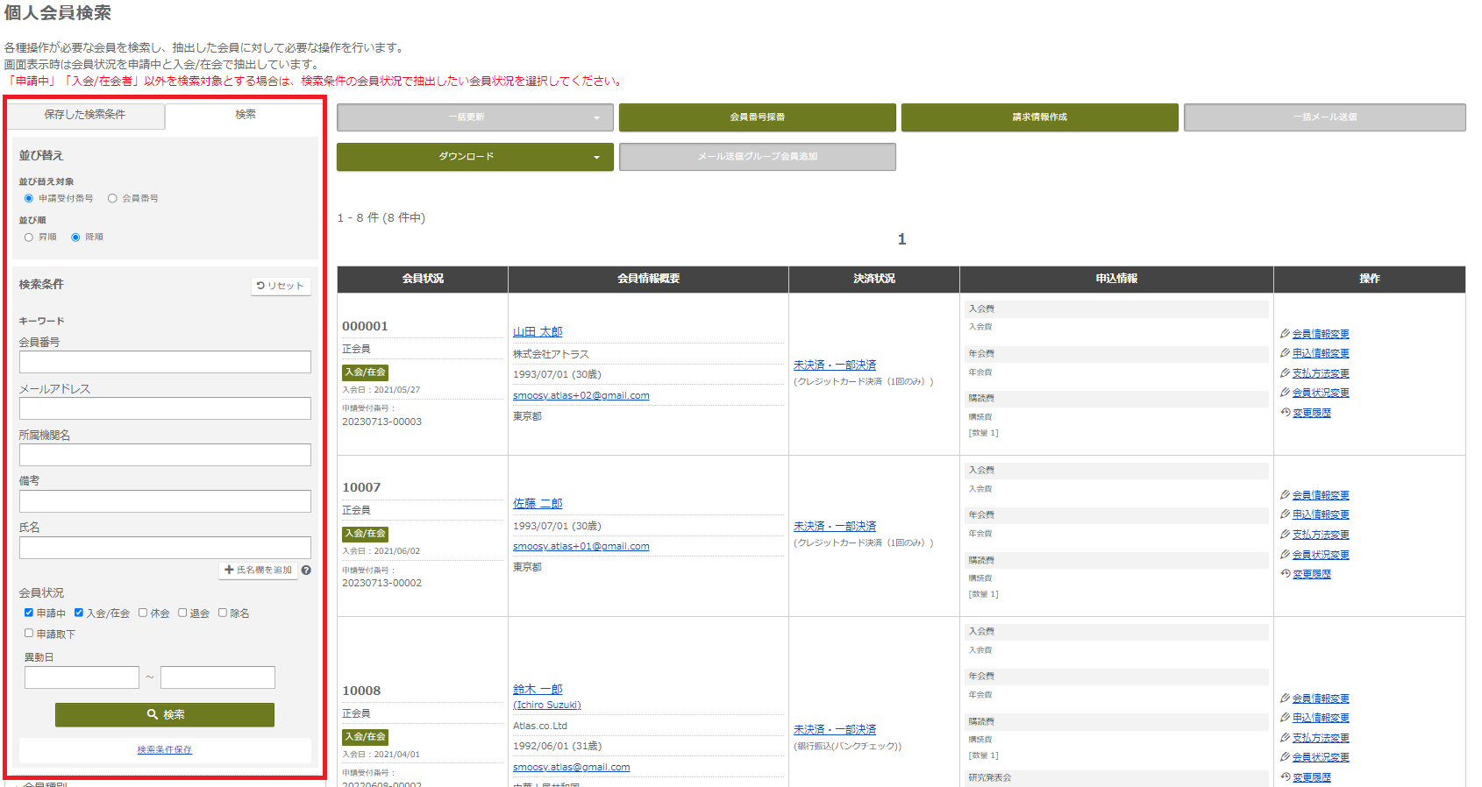
Task: Click the pencil icon for 支払方法変更 in member 000001 row
Action: coord(1285,372)
